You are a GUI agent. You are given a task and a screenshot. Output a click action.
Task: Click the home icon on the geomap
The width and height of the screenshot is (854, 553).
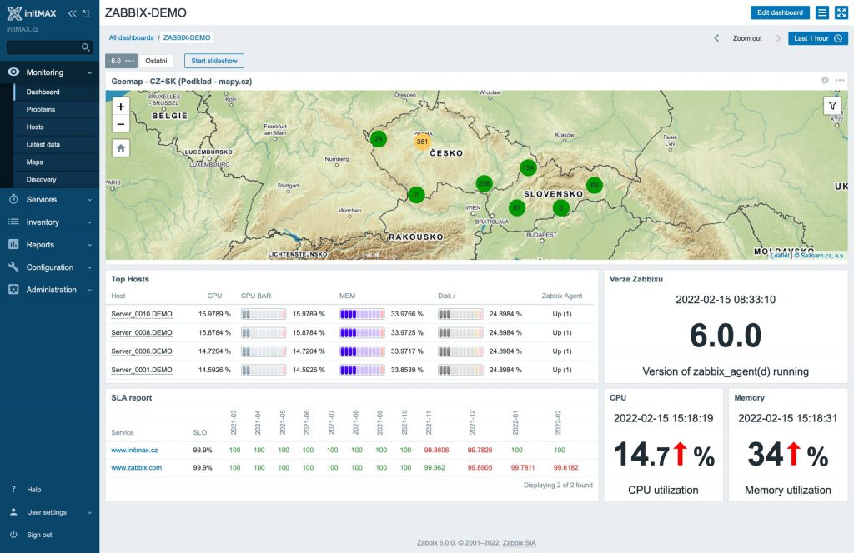point(120,147)
